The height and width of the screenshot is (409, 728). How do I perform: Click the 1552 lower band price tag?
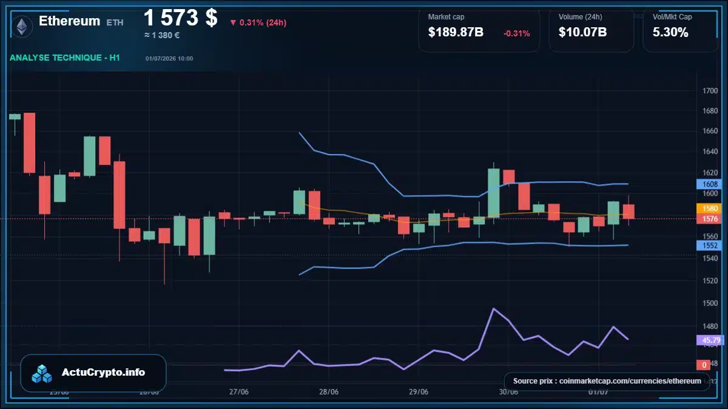710,245
